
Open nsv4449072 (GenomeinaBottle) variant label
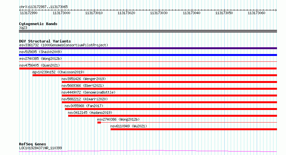tap(88, 92)
